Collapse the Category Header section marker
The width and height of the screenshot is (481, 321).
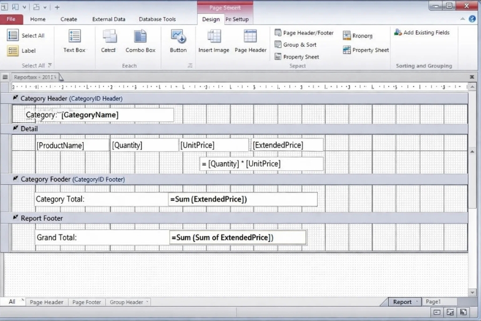(15, 98)
